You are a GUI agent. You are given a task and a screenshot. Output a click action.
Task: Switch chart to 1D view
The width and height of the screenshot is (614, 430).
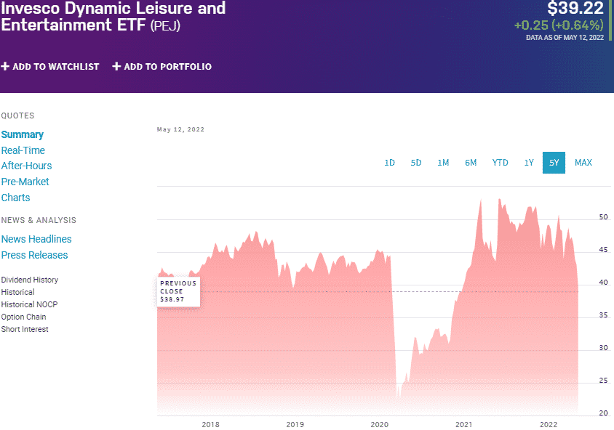[389, 163]
